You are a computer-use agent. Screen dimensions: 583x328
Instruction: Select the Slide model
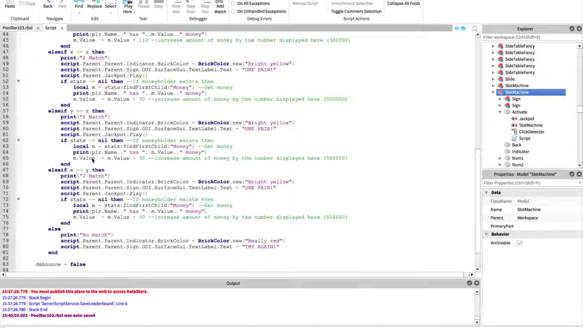[510, 79]
